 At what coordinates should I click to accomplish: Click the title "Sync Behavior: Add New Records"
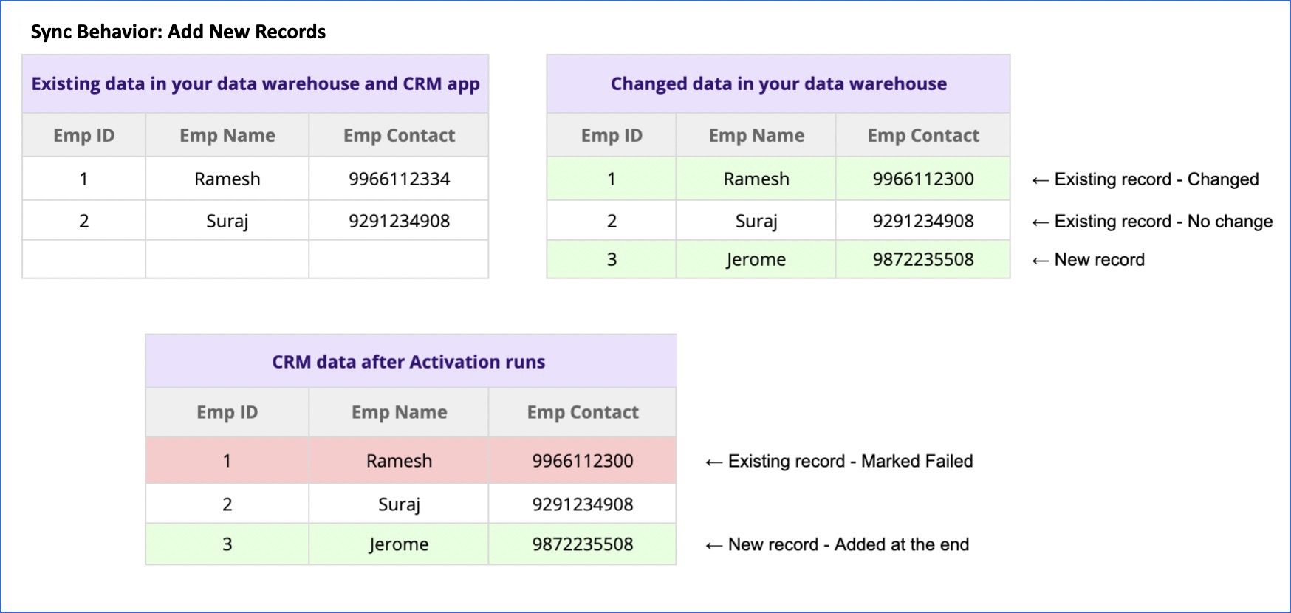pyautogui.click(x=178, y=32)
